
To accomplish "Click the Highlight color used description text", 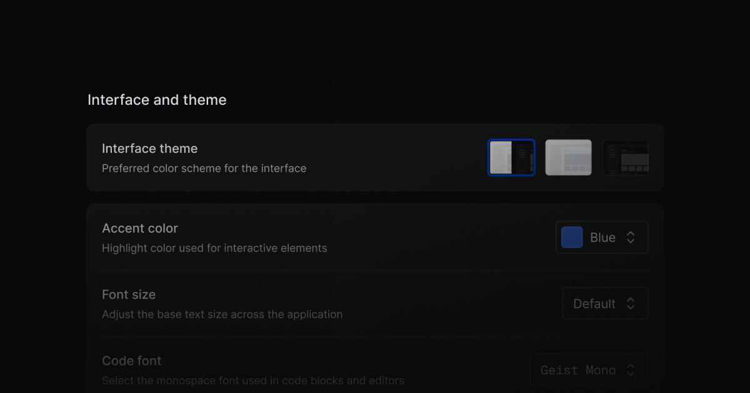I will click(x=214, y=248).
